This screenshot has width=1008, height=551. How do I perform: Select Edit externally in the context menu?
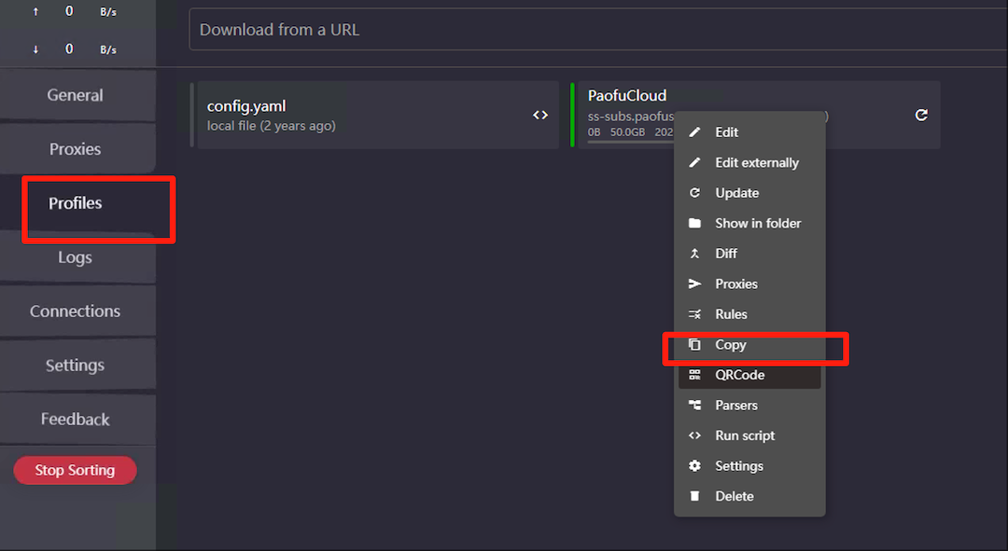[x=756, y=163]
